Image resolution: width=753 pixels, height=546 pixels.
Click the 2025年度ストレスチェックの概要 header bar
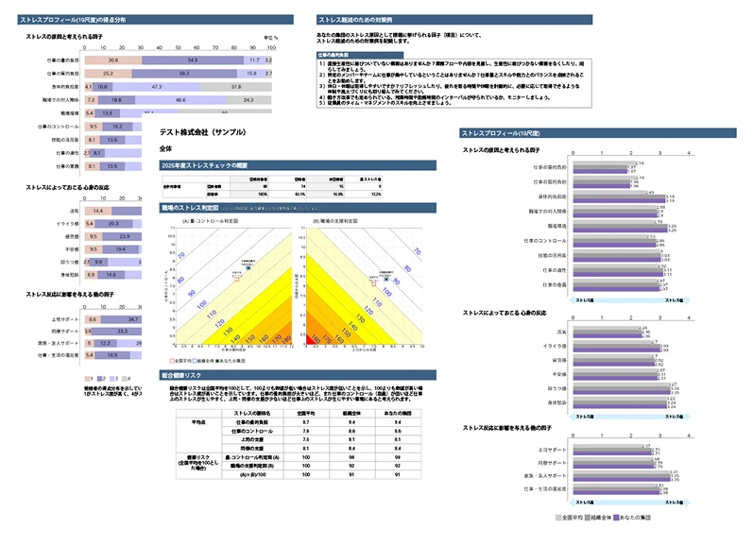click(298, 165)
